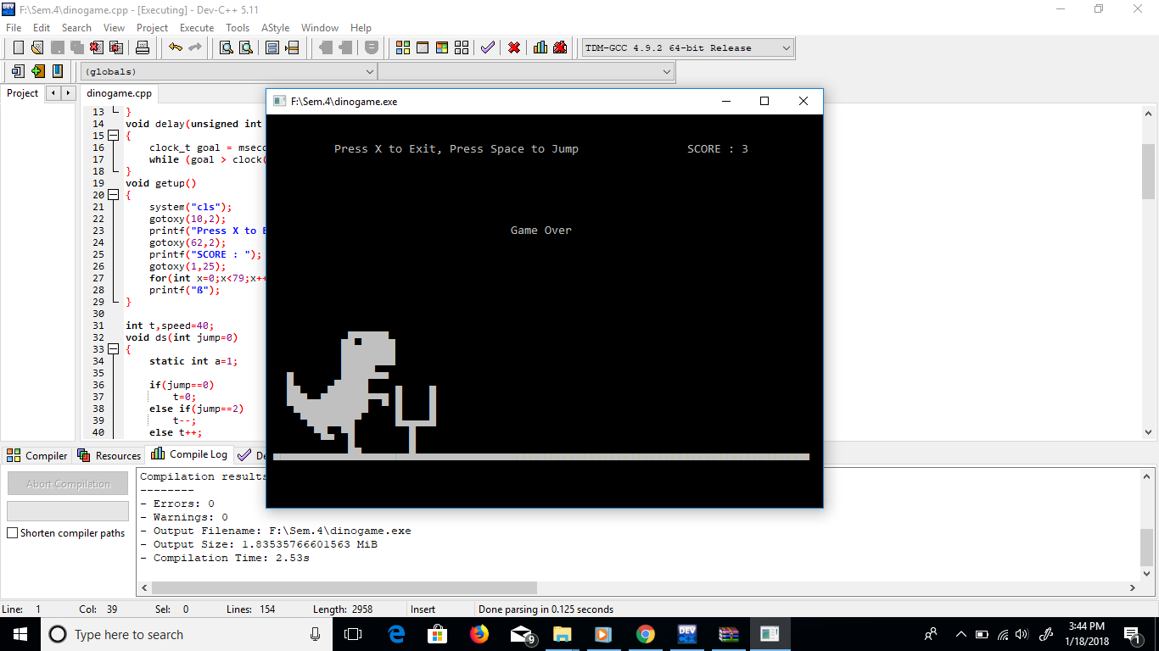Image resolution: width=1159 pixels, height=651 pixels.
Task: Start debugging with the purple checkmark icon
Action: click(x=488, y=47)
